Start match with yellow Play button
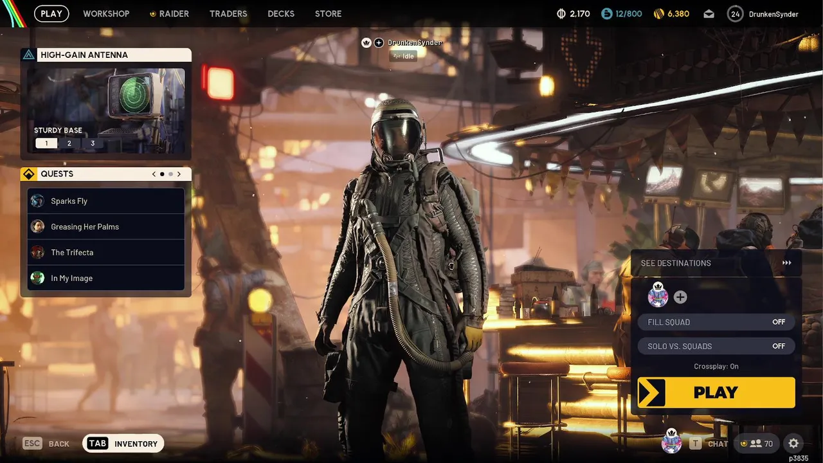 click(x=716, y=392)
